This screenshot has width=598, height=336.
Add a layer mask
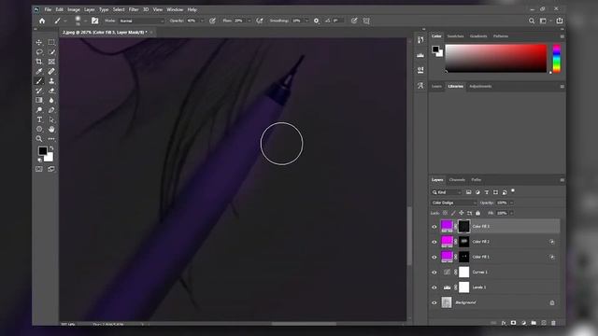[x=513, y=323]
